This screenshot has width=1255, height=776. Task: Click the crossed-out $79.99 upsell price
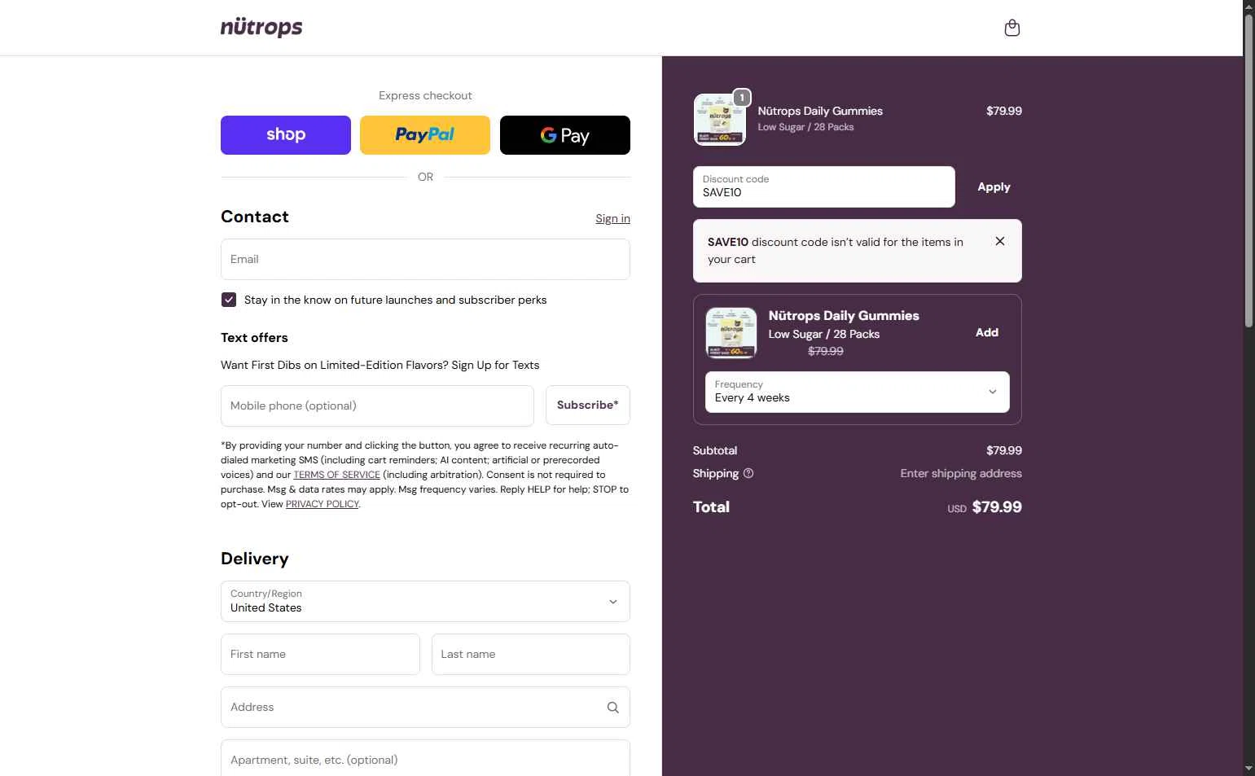pos(826,351)
